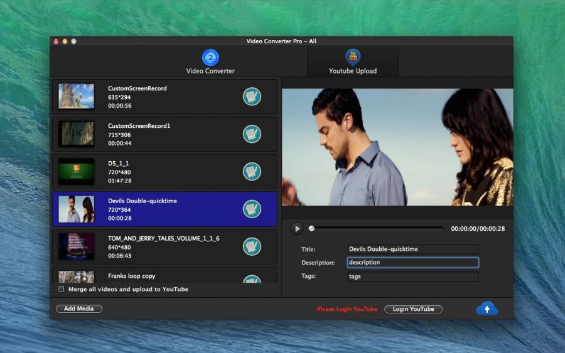Click the 'Please Login YouTube' red text
Viewport: 565px width, 353px height.
[347, 309]
